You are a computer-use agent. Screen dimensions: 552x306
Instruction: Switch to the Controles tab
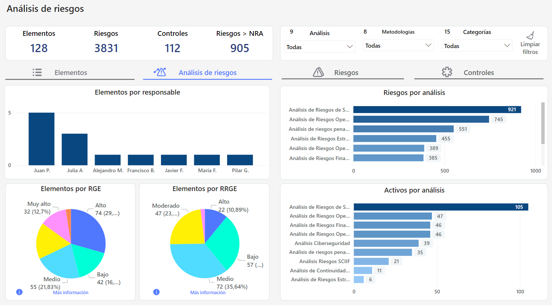pos(478,73)
